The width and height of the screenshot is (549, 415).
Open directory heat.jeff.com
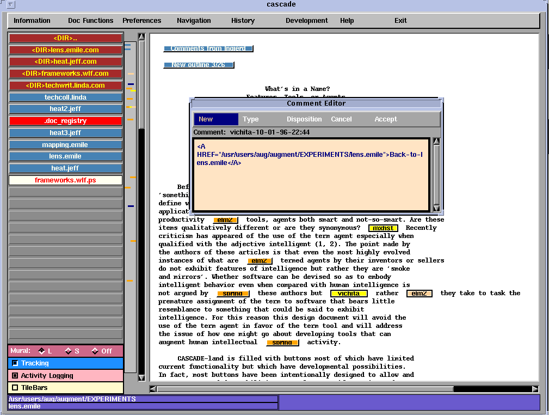tap(65, 62)
